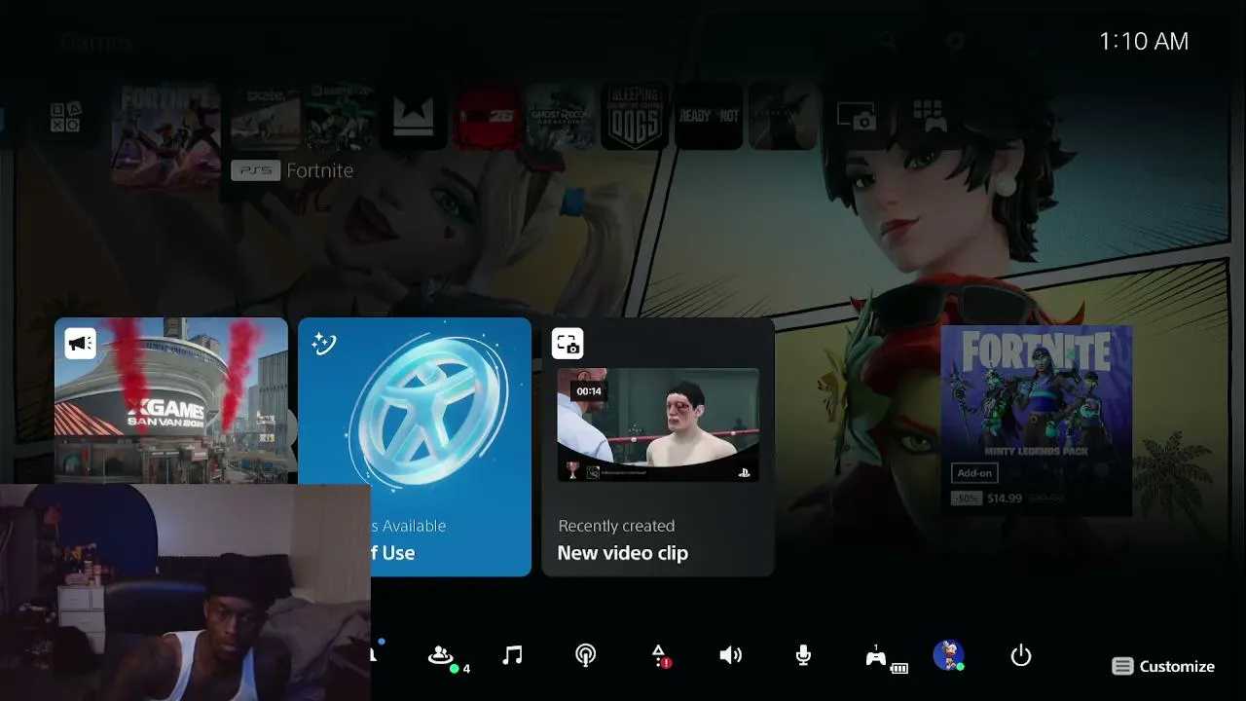Select the Ghost Recon Breakpoint tile
The height and width of the screenshot is (701, 1246).
[561, 117]
